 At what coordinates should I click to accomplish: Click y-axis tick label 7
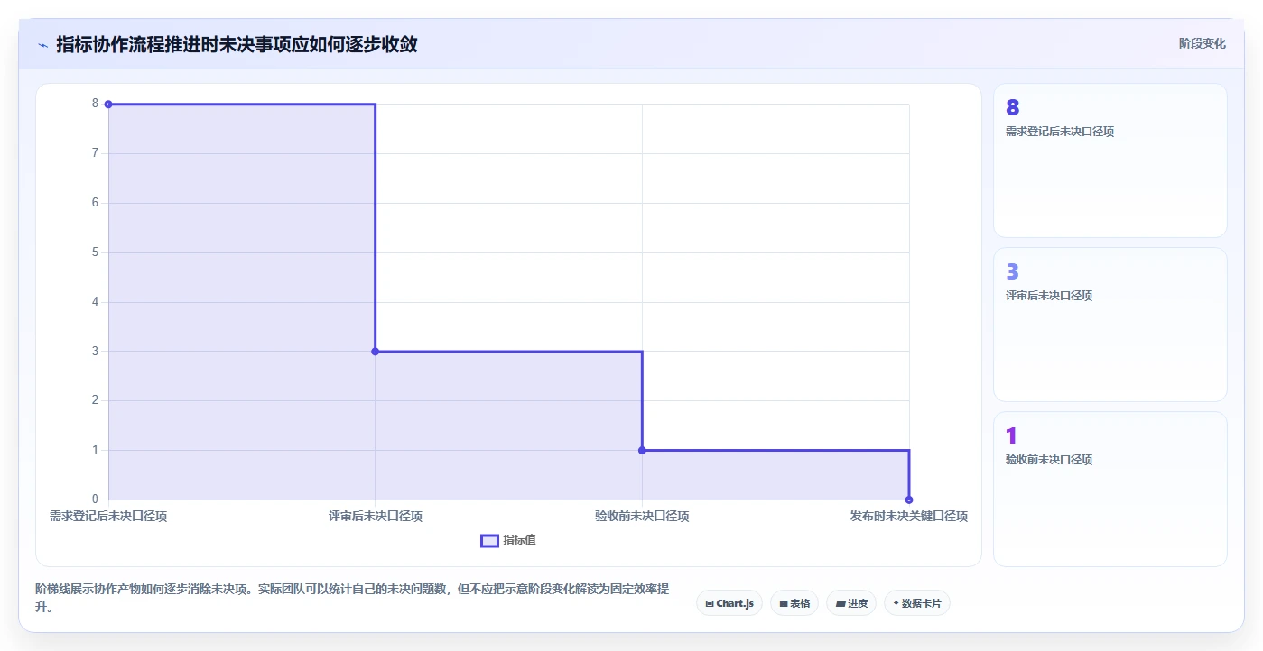click(95, 153)
